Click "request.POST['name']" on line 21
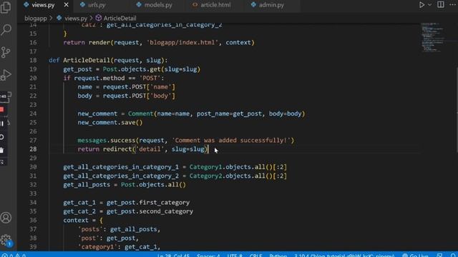458x257 pixels. point(139,87)
